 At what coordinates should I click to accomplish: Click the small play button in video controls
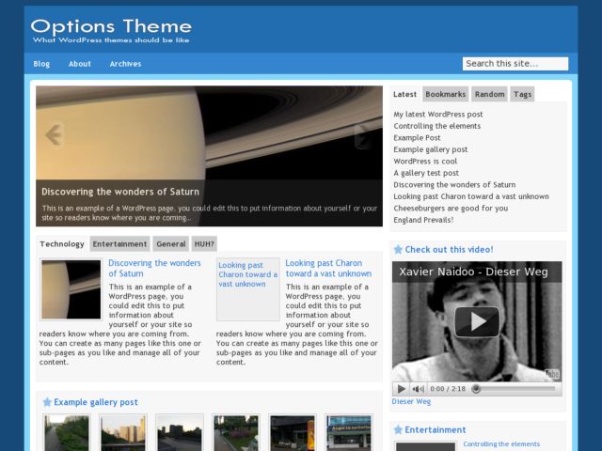coord(402,389)
